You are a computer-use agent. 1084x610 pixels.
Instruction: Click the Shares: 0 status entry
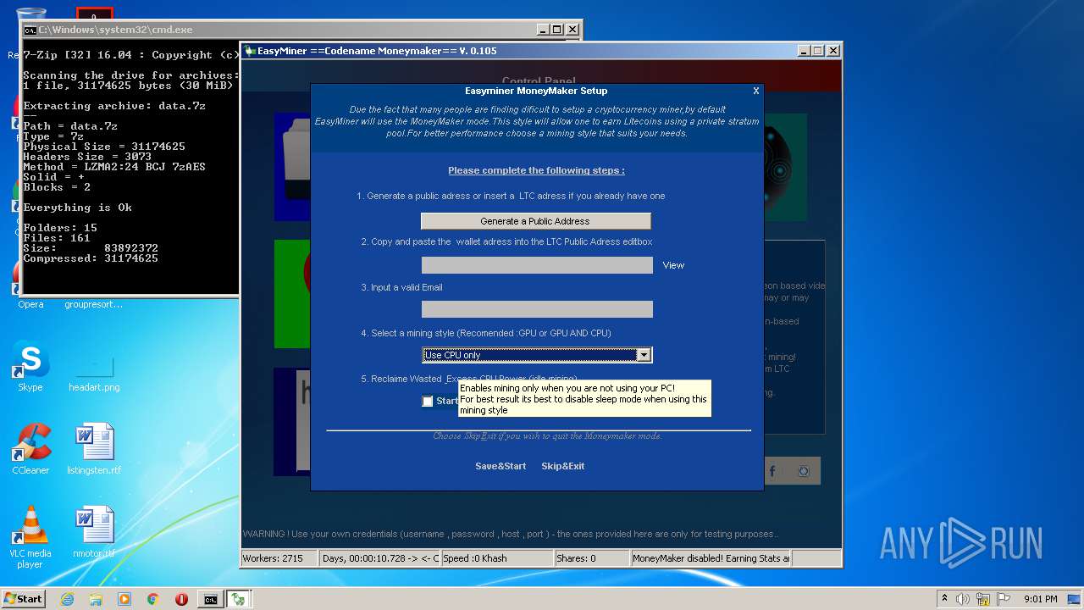(x=592, y=558)
